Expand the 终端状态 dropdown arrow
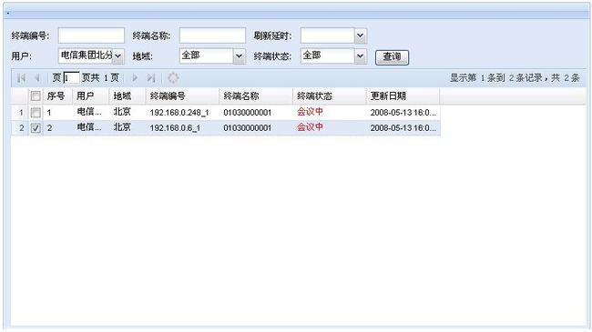The height and width of the screenshot is (332, 592). [360, 55]
